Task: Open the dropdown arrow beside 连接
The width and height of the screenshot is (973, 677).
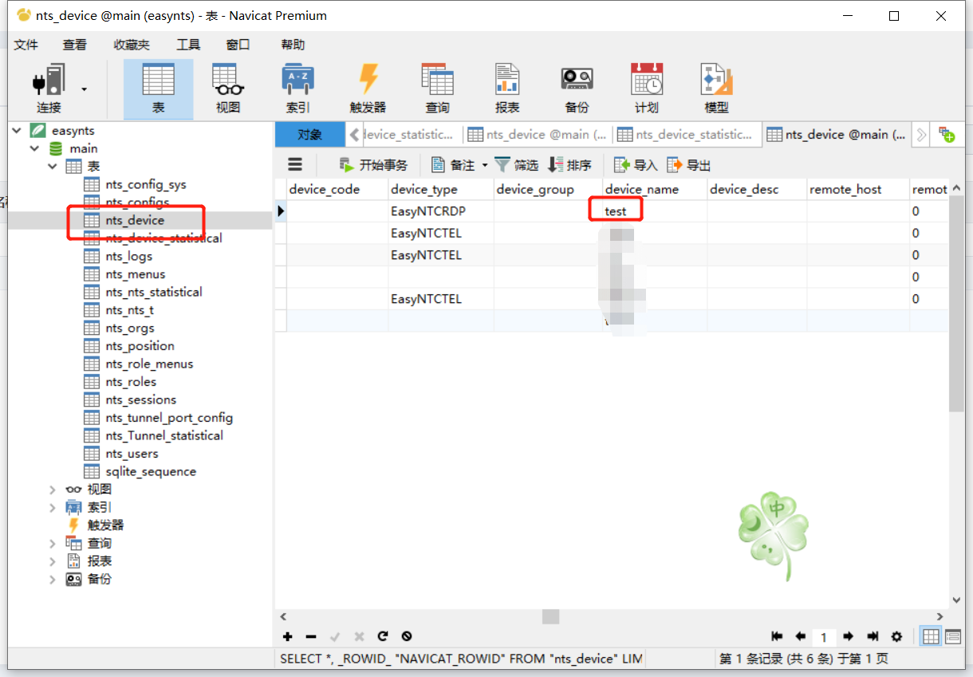Action: pyautogui.click(x=85, y=89)
